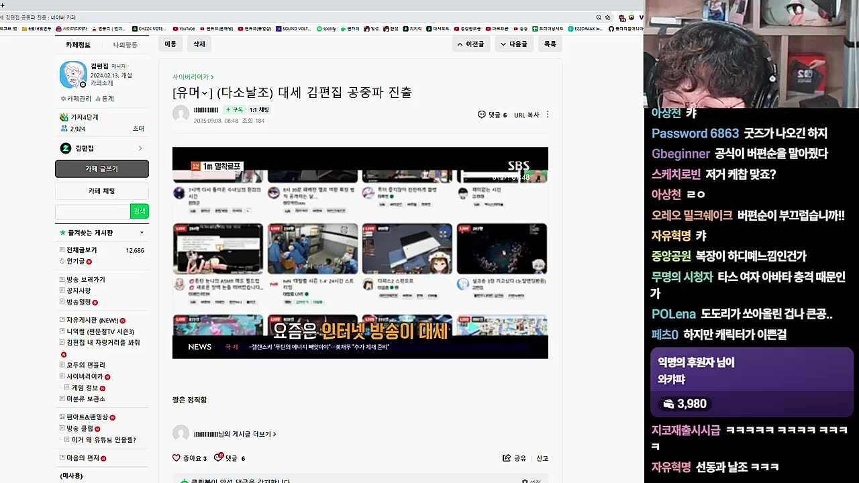Click the green 검색 search button
Viewport: 859px width, 483px height.
140,211
